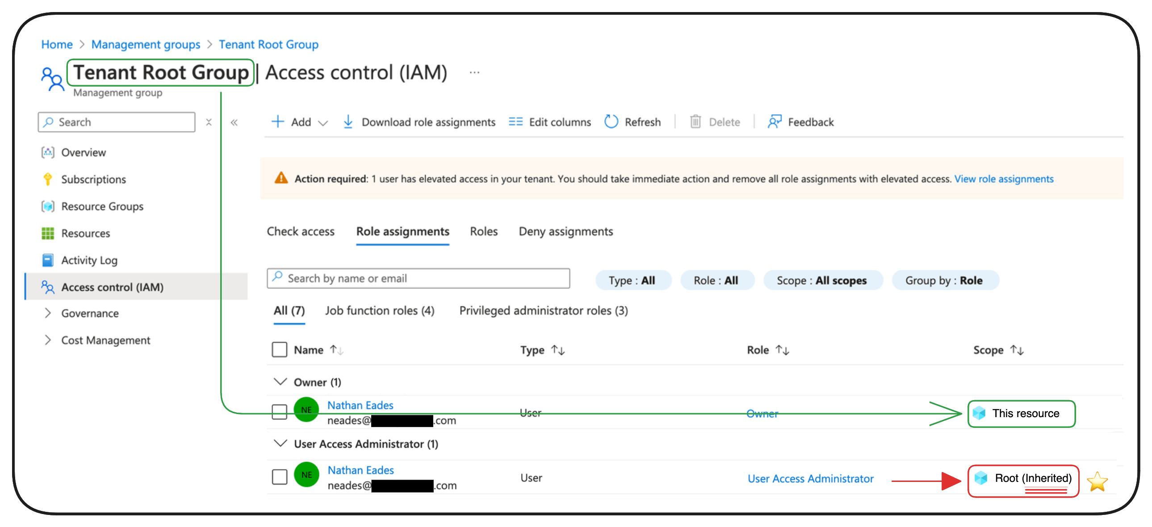Expand the Add dropdown
The width and height of the screenshot is (1152, 527).
[x=324, y=121]
